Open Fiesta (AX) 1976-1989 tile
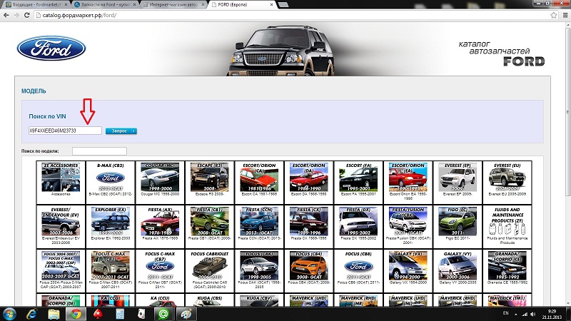 click(160, 226)
